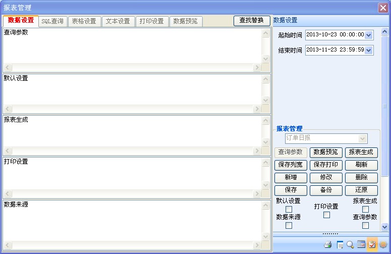
Task: Click the dotted splitter grip above the bottom toolbar
Action: [x=330, y=234]
